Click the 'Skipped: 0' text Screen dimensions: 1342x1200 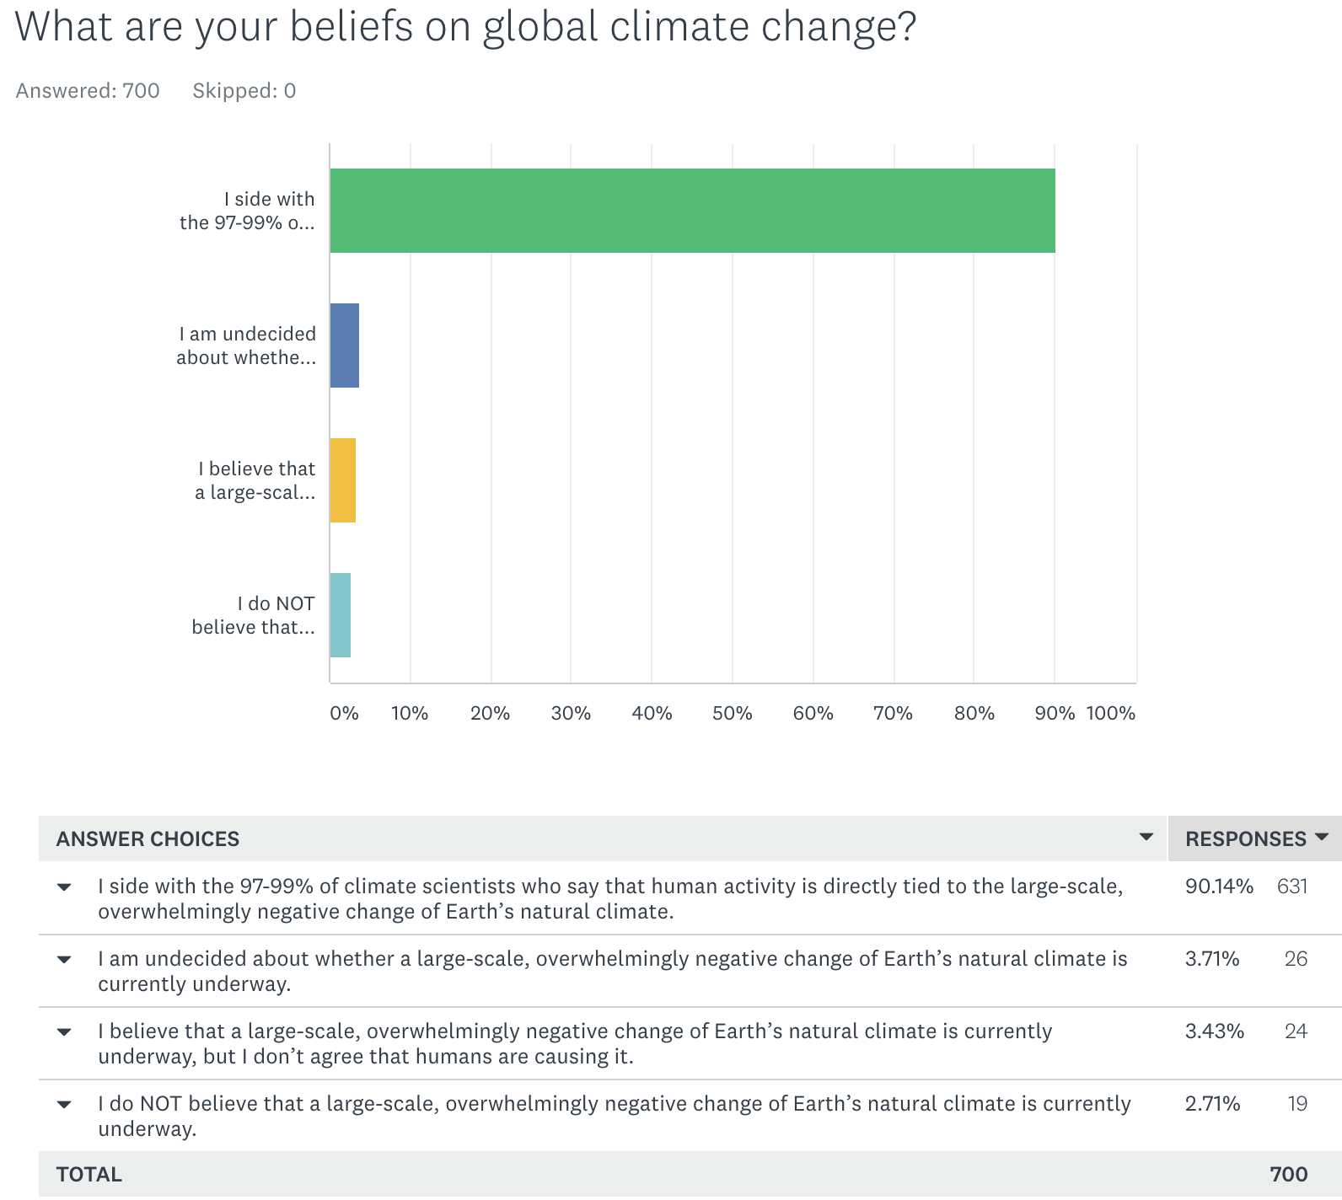coord(244,91)
